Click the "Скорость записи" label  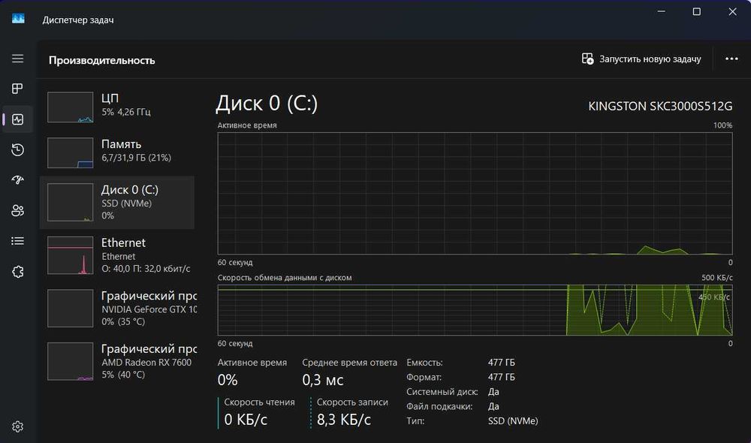click(x=352, y=402)
